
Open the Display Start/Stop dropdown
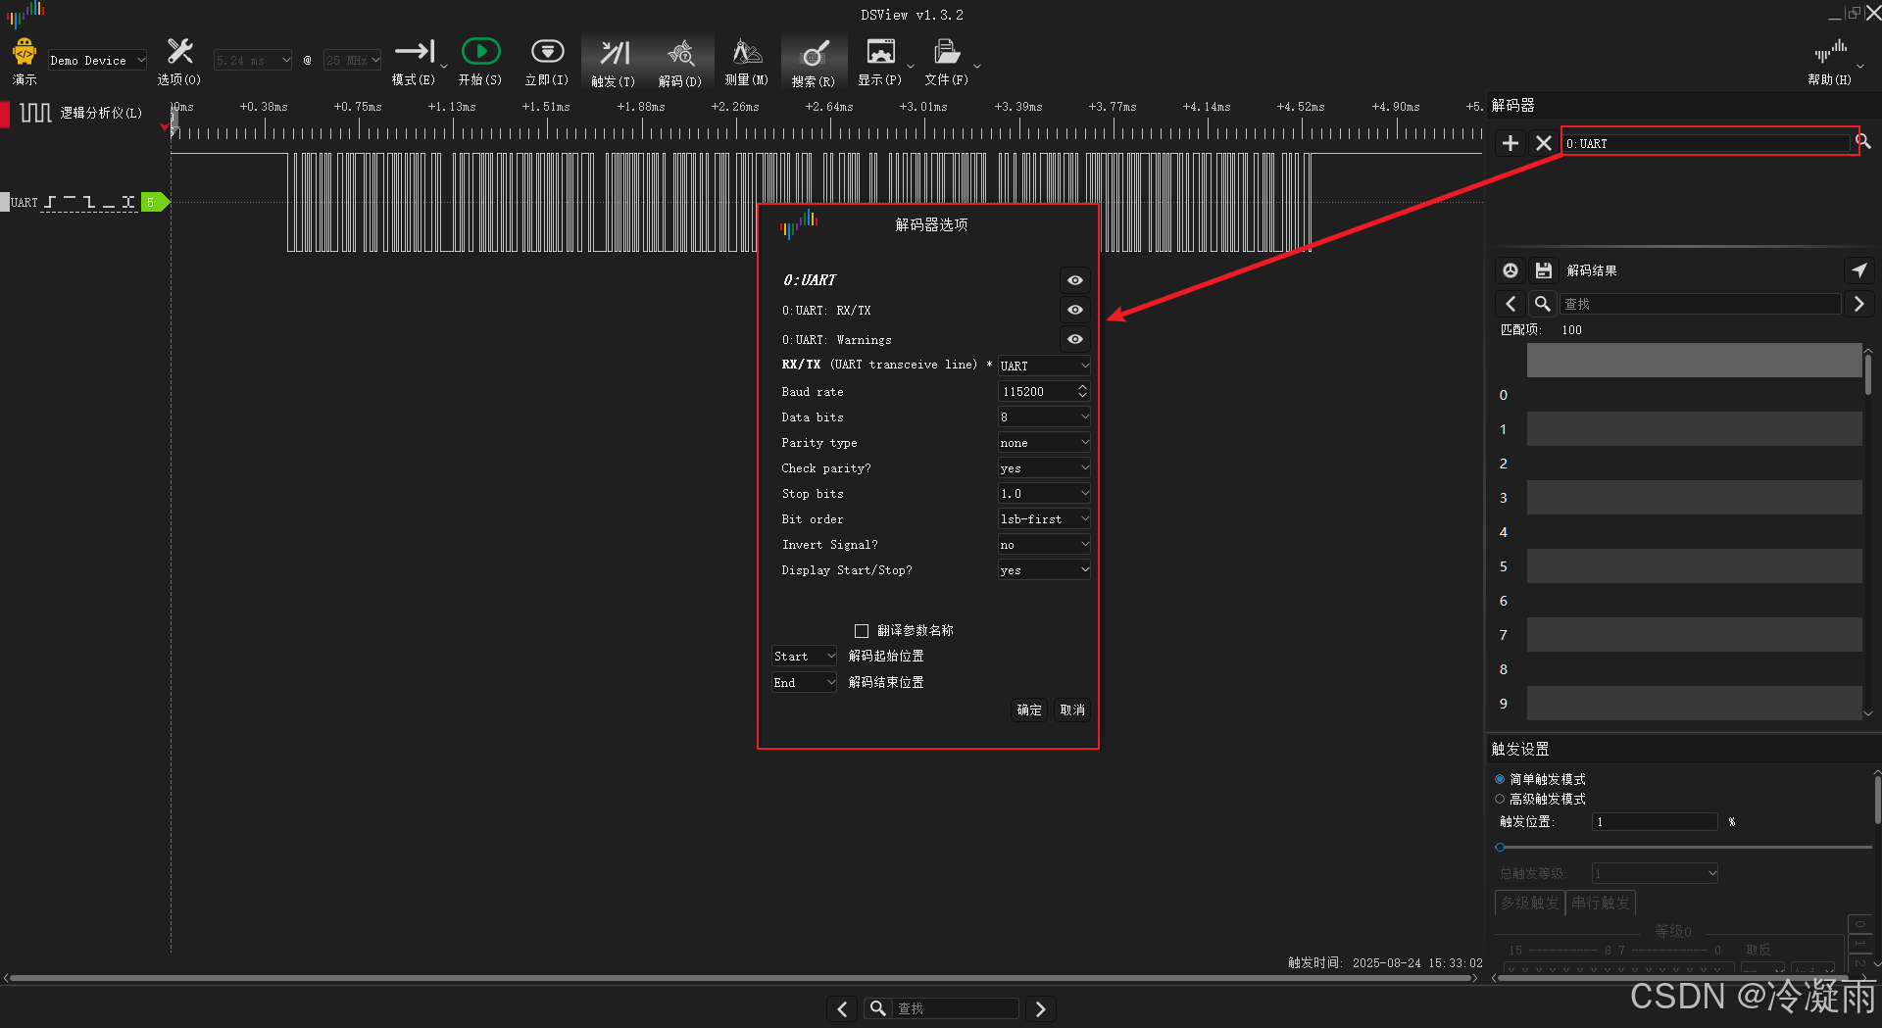[1044, 569]
